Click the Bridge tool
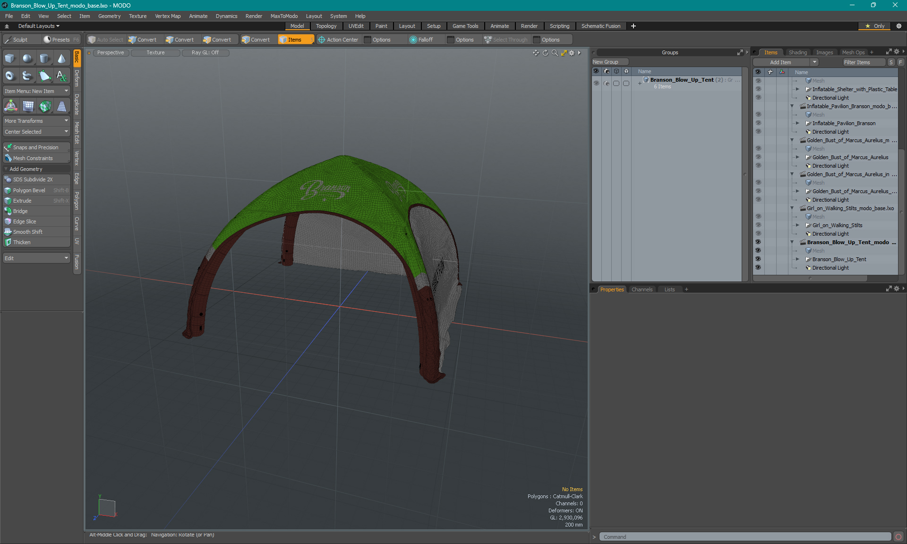This screenshot has width=907, height=544. click(36, 211)
